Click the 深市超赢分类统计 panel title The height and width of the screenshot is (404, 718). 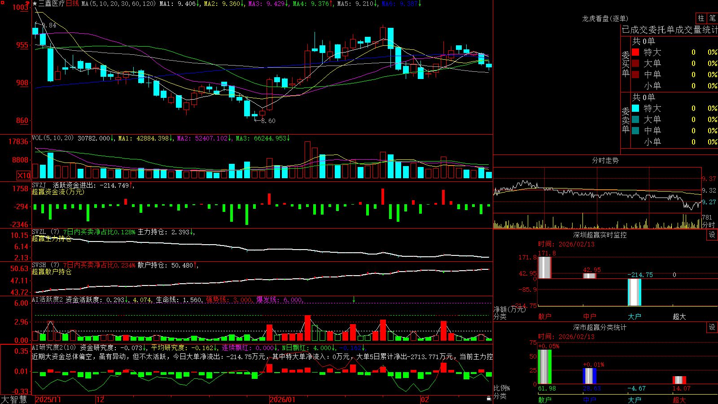[600, 327]
